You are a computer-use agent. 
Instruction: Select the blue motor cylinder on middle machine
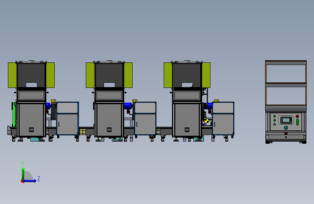pyautogui.click(x=128, y=106)
